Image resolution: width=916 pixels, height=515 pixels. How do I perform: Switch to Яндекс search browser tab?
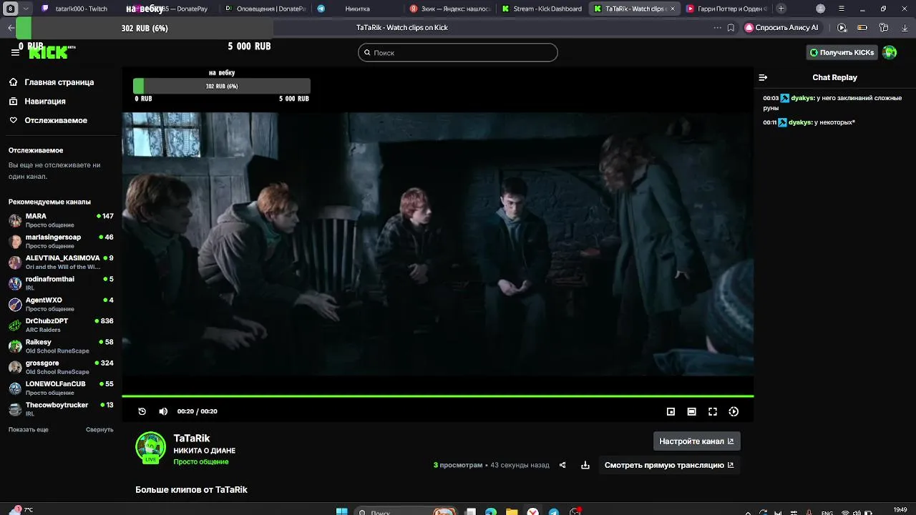449,9
